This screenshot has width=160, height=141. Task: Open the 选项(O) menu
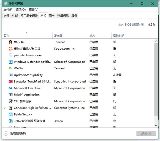click(20, 9)
